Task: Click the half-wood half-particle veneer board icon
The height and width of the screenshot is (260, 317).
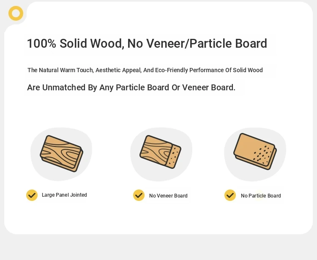Action: [160, 152]
